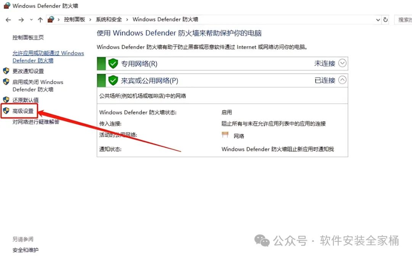Expand the chevron after 控制面板 breadcrumb

point(90,20)
